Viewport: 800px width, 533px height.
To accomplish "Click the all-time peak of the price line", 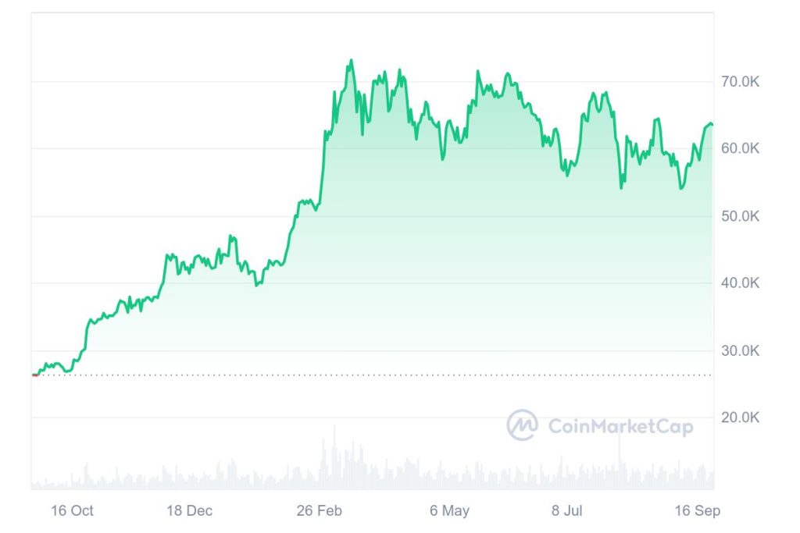I will click(x=351, y=61).
